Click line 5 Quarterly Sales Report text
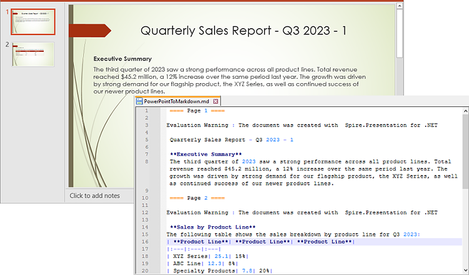469x275 pixels. 231,139
